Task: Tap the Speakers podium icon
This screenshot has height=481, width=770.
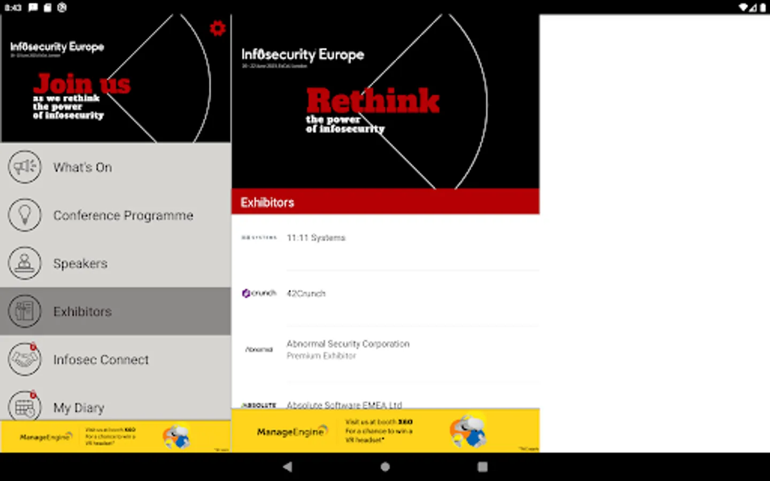Action: tap(25, 263)
